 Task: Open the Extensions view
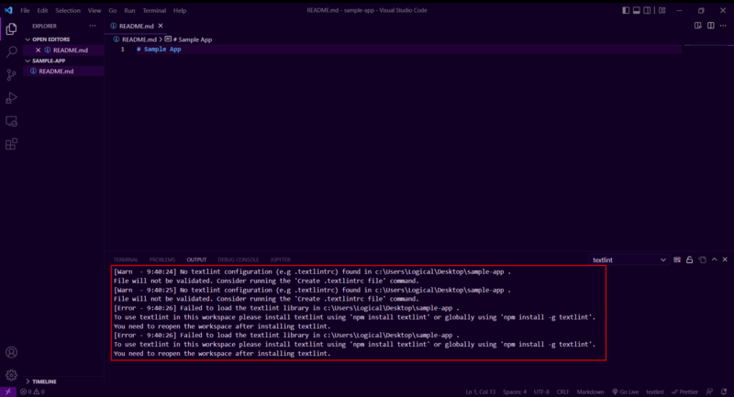(11, 144)
